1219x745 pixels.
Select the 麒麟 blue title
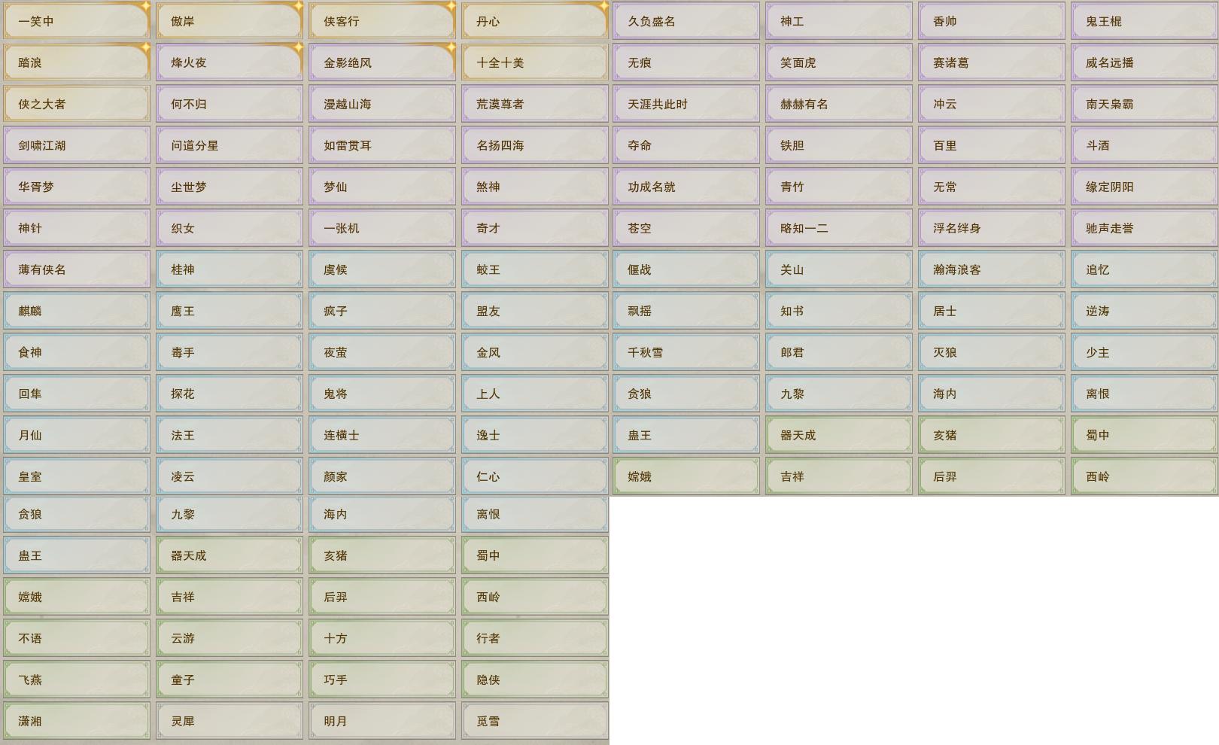(x=76, y=311)
